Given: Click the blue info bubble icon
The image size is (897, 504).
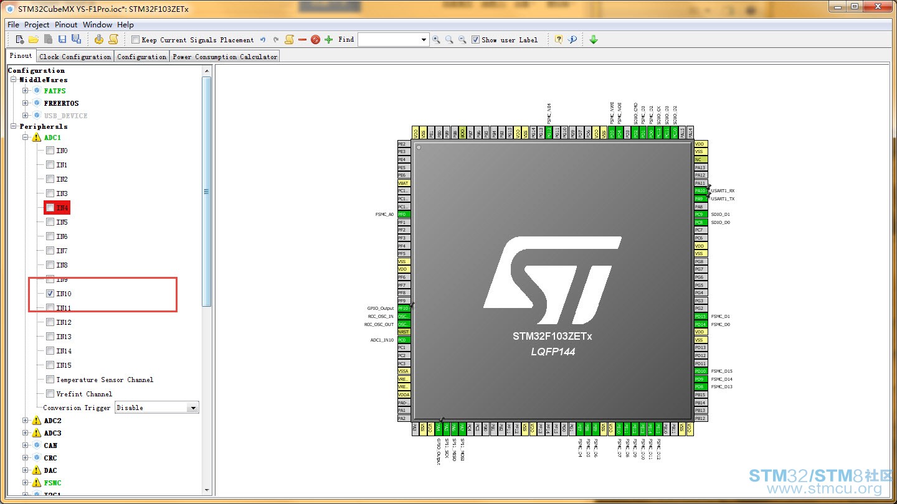Looking at the screenshot, I should [x=572, y=39].
